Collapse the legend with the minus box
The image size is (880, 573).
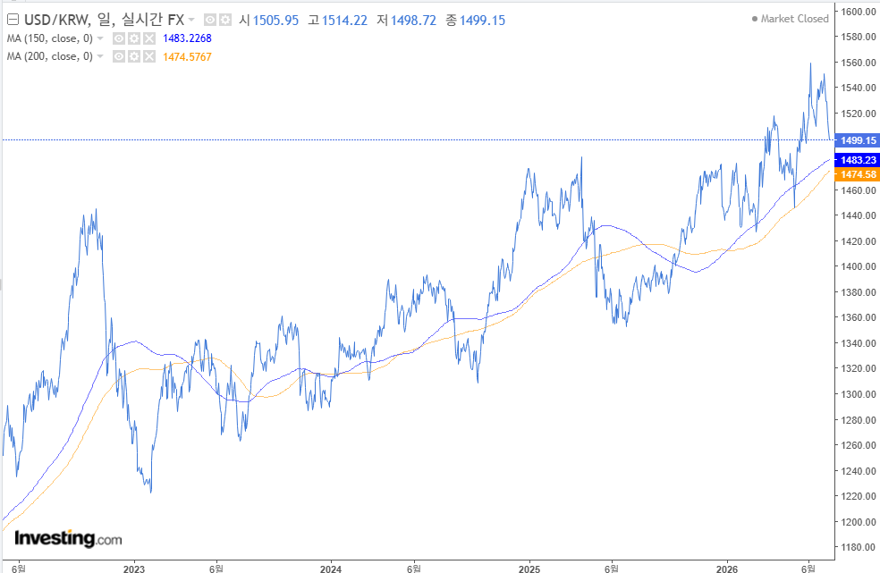coord(13,21)
